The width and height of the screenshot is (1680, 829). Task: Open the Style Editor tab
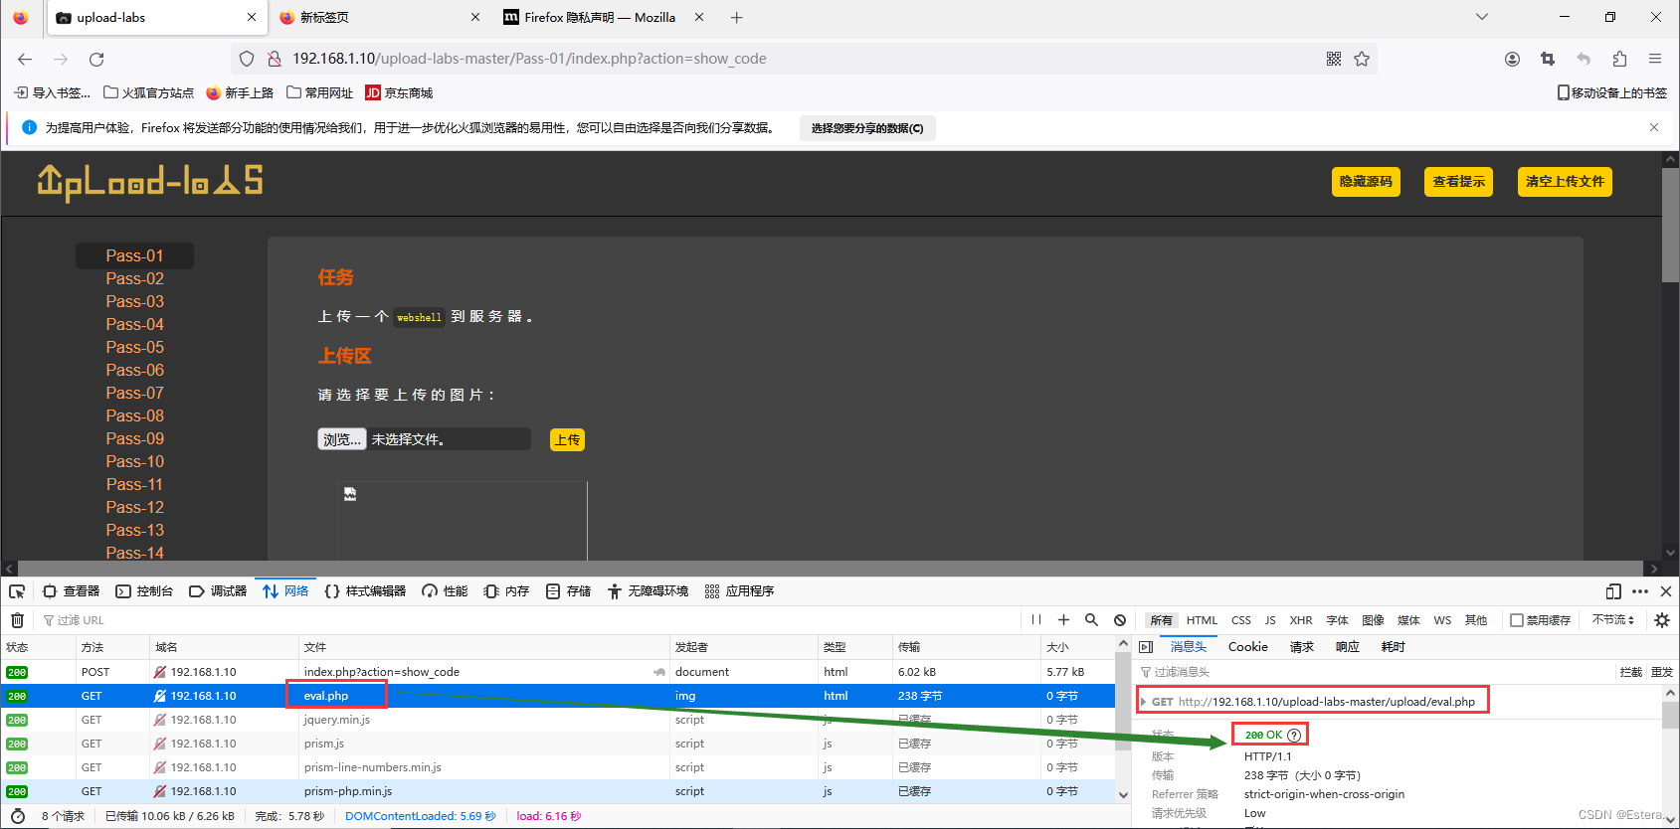[x=365, y=591]
